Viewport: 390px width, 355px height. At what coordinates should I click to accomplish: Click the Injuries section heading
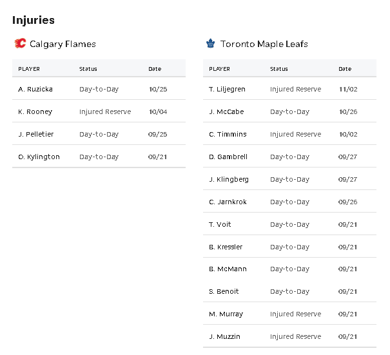[x=34, y=20]
